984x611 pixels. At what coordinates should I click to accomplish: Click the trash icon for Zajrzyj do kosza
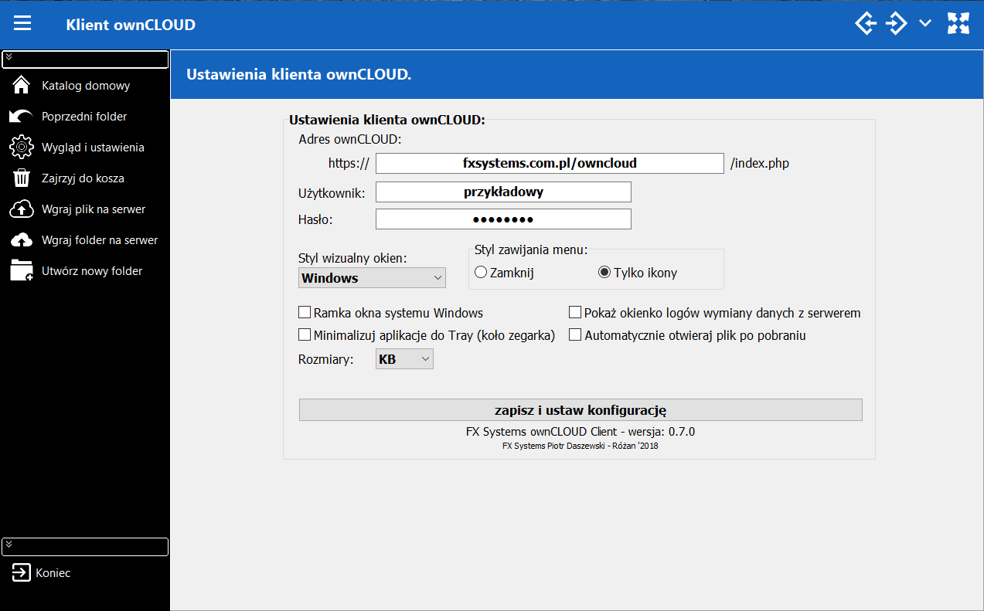22,178
